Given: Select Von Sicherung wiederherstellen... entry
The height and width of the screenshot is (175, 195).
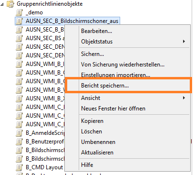Looking at the screenshot, I should pos(123,65).
